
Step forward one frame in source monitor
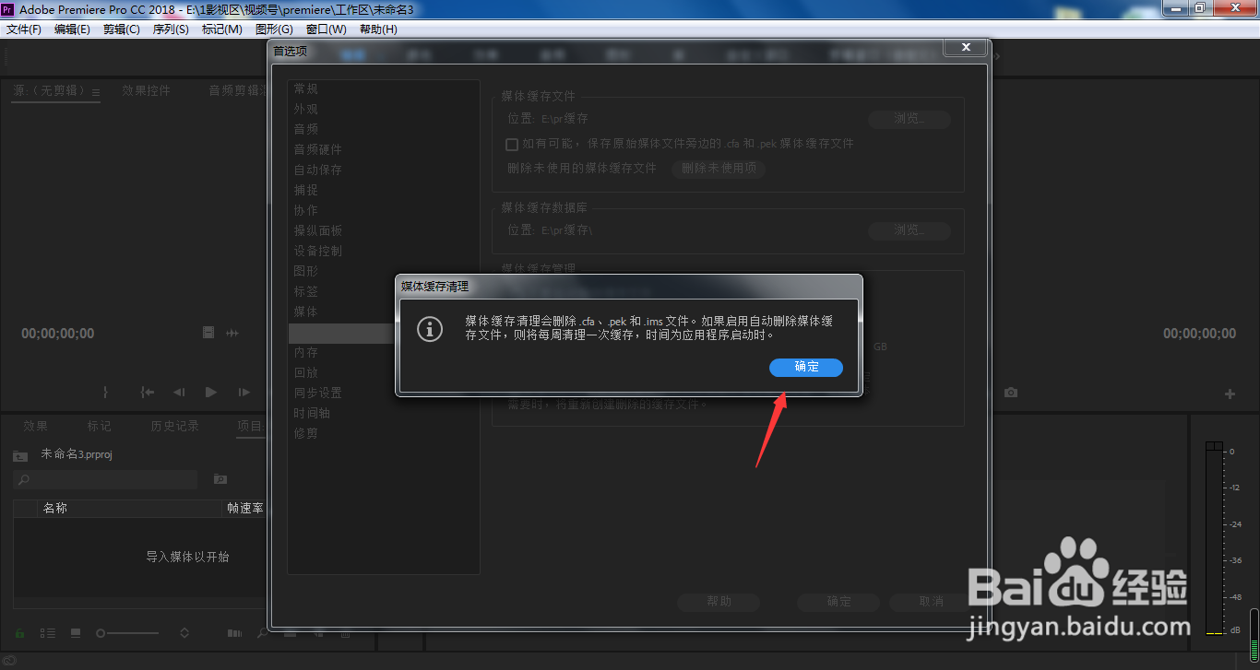pyautogui.click(x=244, y=392)
